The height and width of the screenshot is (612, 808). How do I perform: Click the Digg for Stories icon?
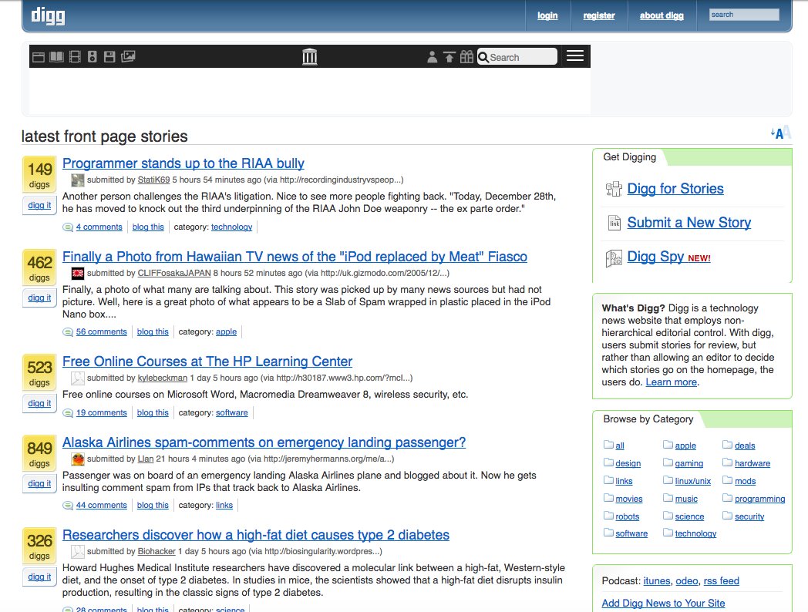[614, 189]
